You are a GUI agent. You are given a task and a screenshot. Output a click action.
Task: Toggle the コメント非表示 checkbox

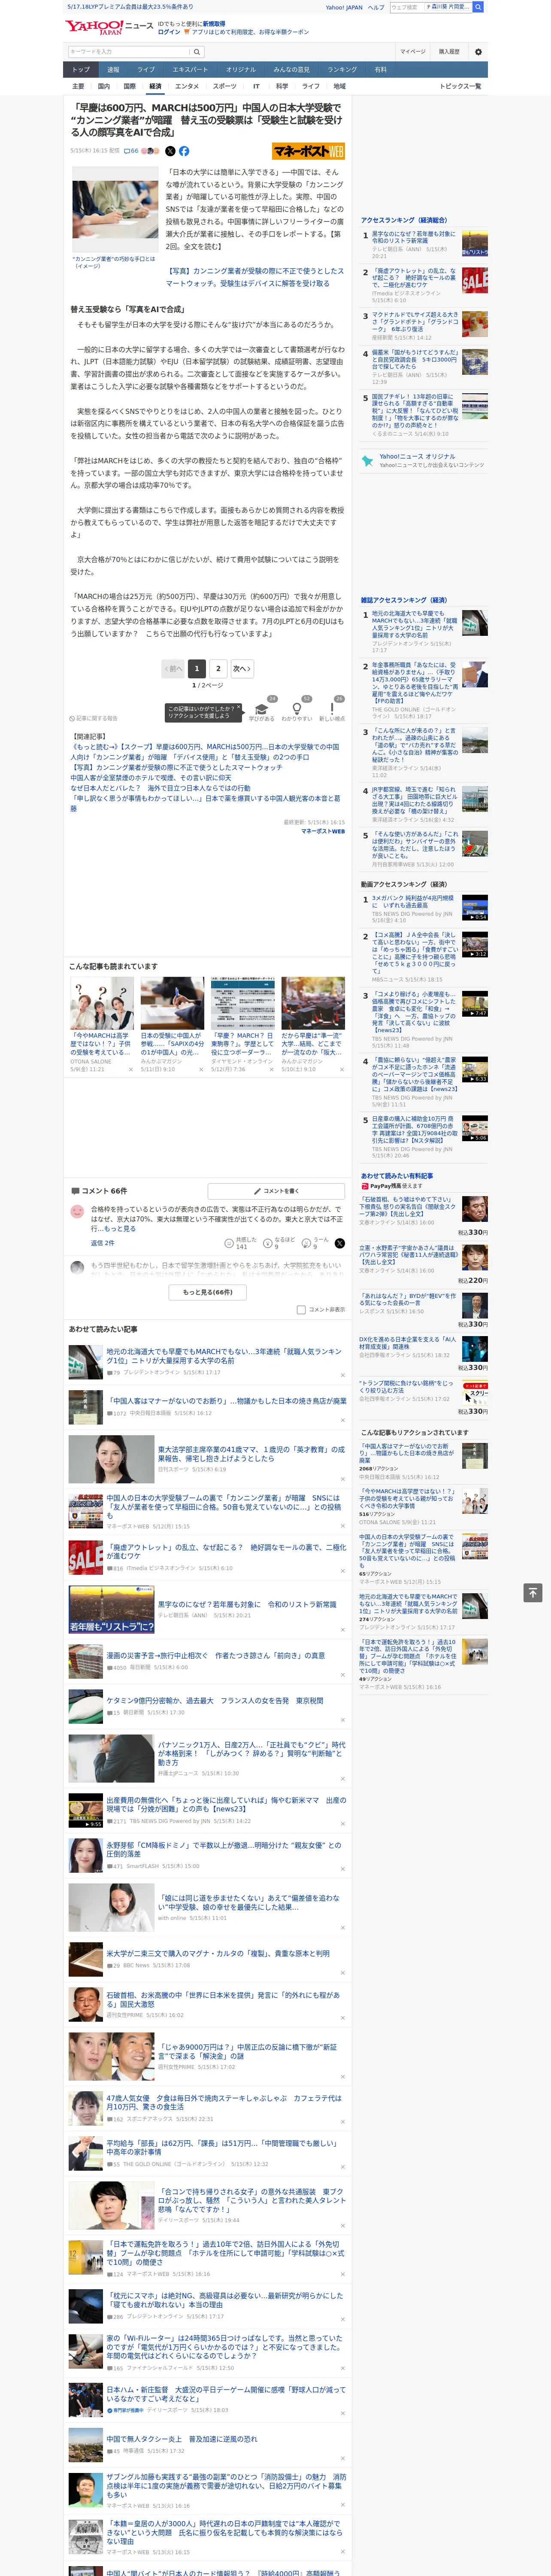pyautogui.click(x=301, y=1309)
